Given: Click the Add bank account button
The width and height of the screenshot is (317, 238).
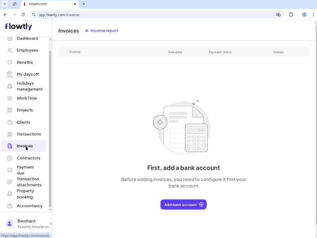Looking at the screenshot, I should pyautogui.click(x=183, y=204).
